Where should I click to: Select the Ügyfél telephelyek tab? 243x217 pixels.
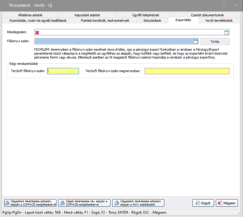click(x=145, y=15)
